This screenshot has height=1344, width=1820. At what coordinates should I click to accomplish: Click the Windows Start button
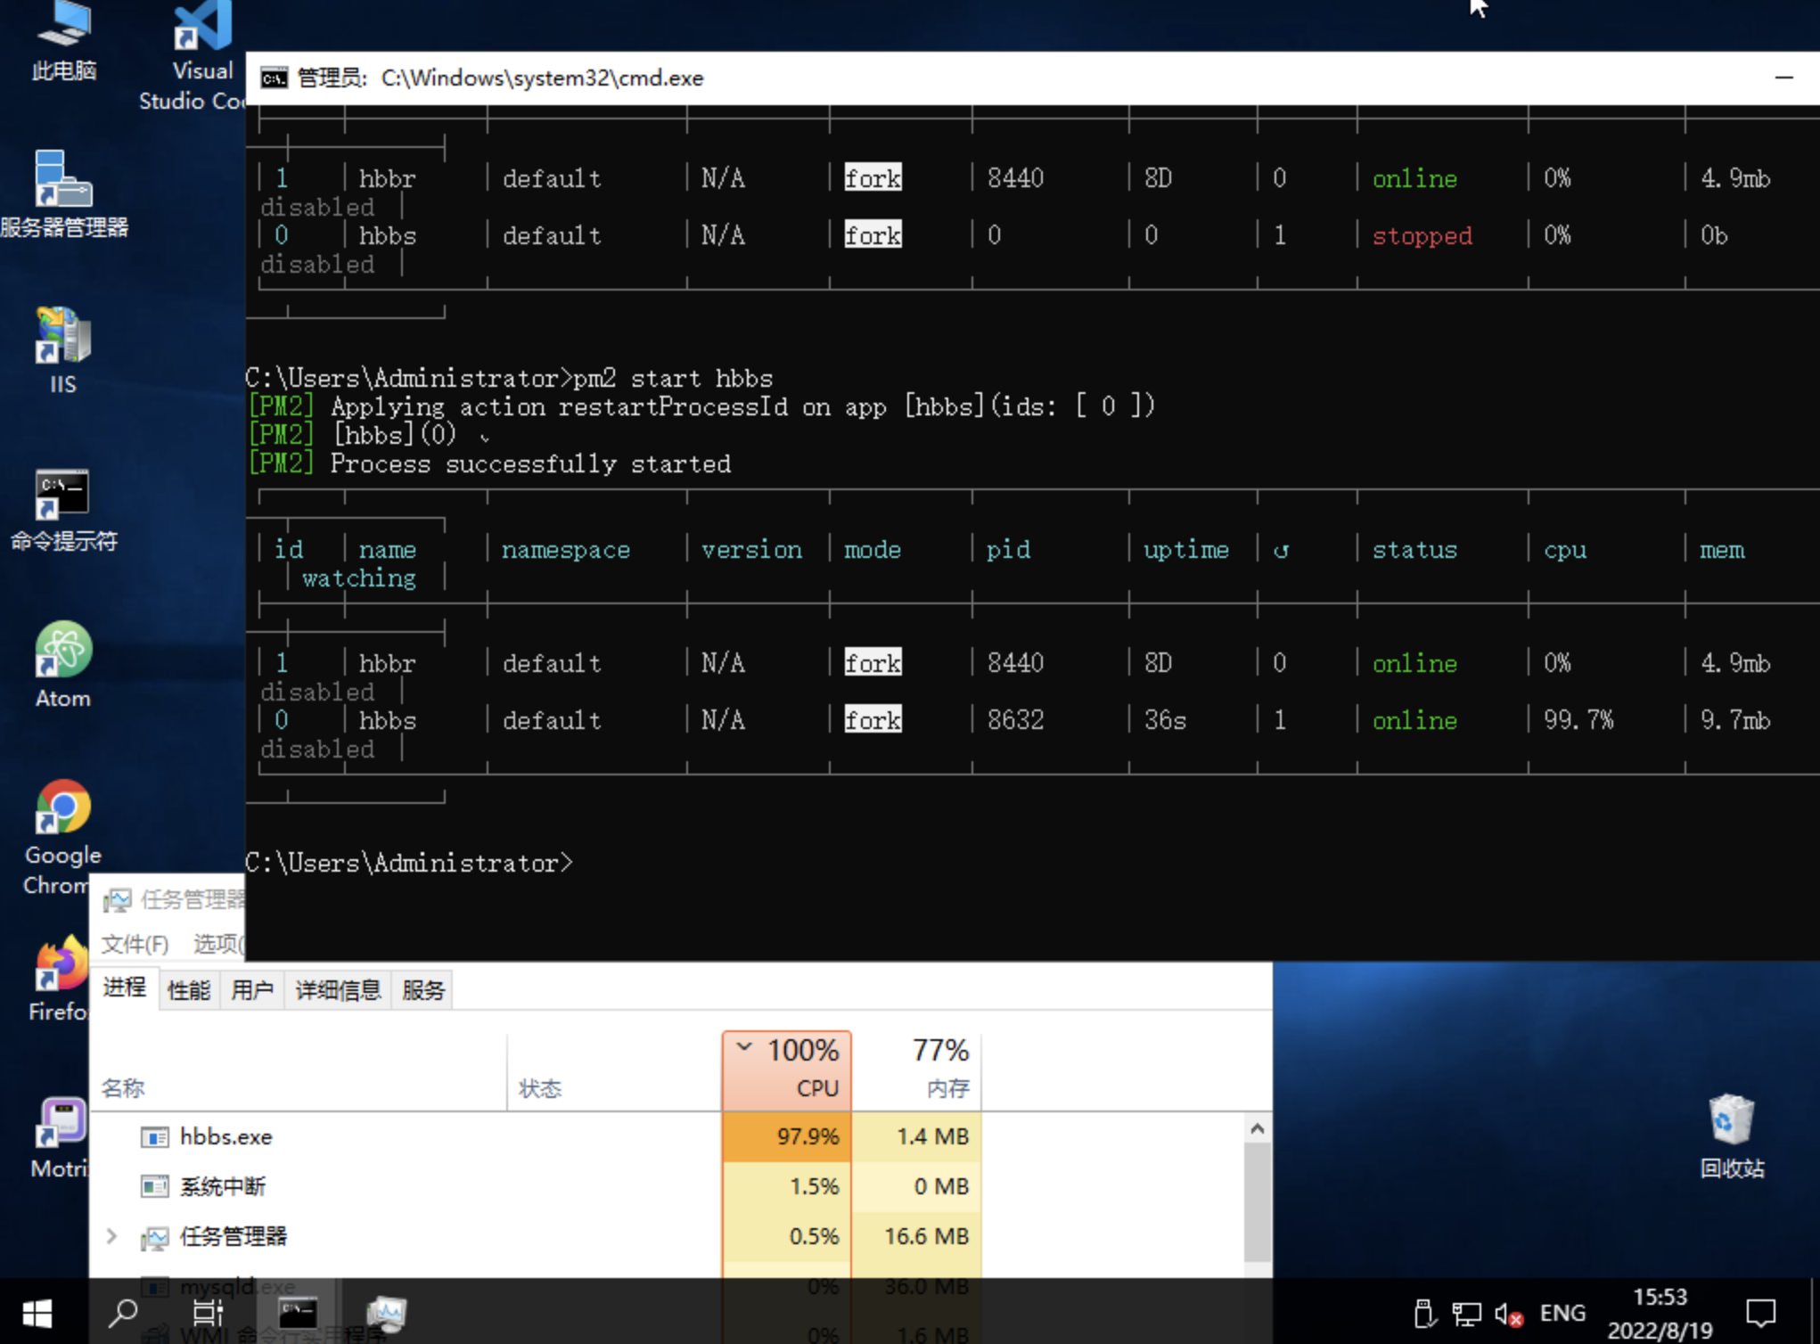click(x=36, y=1312)
